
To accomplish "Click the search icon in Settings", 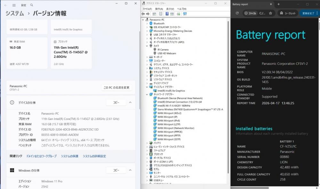I will [x=32, y=5].
